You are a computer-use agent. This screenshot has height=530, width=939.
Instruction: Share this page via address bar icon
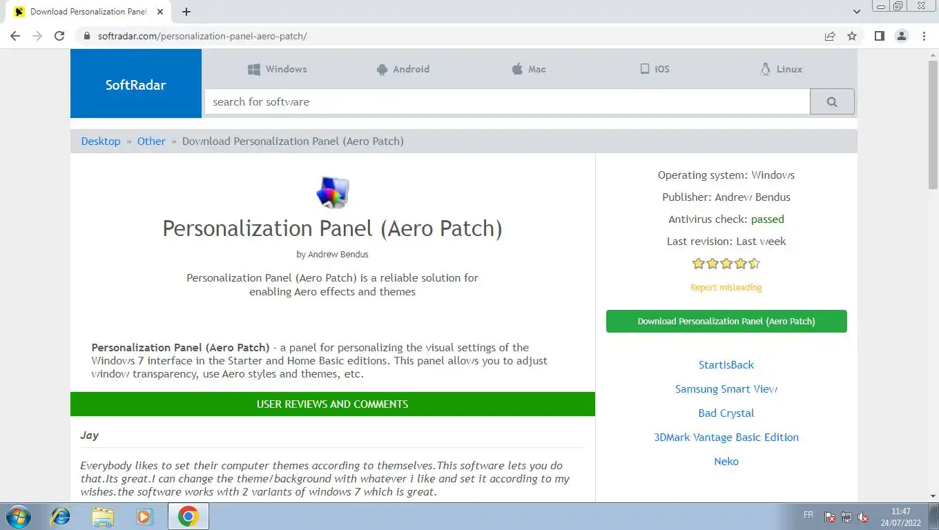click(830, 36)
